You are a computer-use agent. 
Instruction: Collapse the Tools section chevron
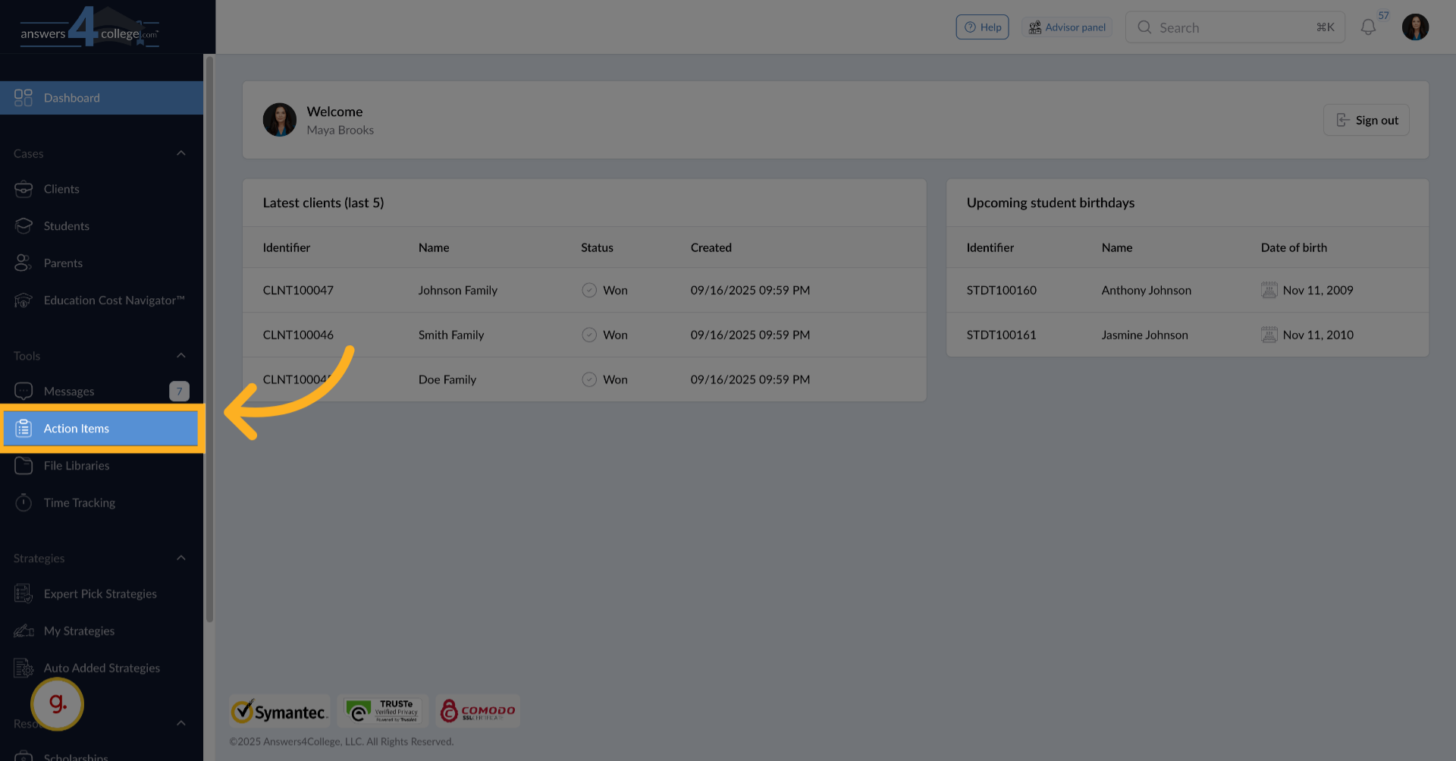coord(181,355)
